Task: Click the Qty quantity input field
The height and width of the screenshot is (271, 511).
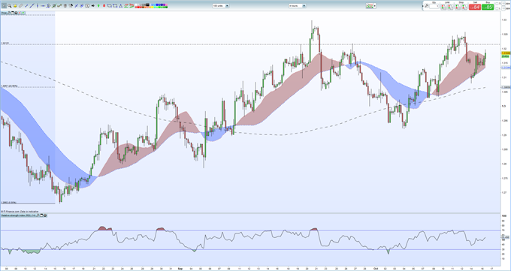Action: (434, 6)
